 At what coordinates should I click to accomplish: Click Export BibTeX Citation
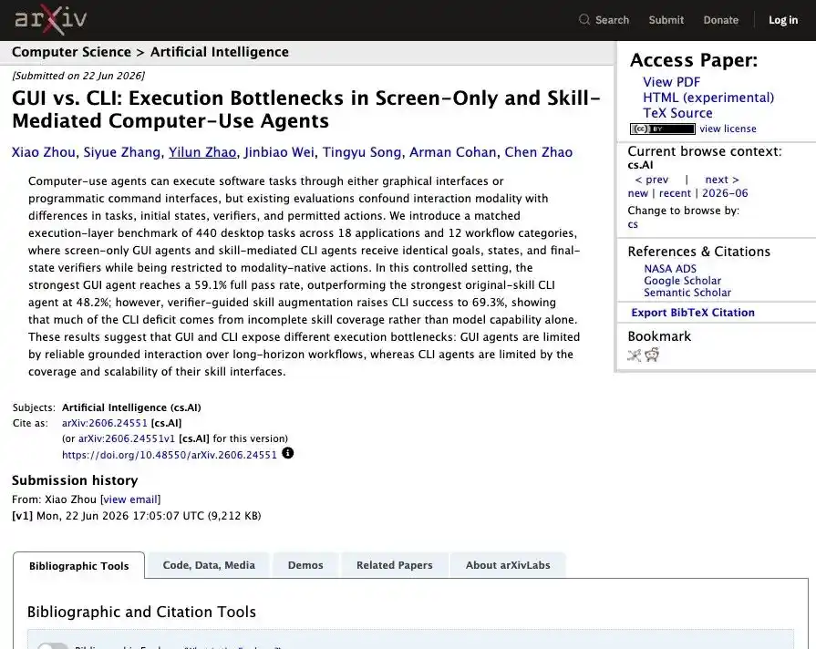click(x=693, y=313)
